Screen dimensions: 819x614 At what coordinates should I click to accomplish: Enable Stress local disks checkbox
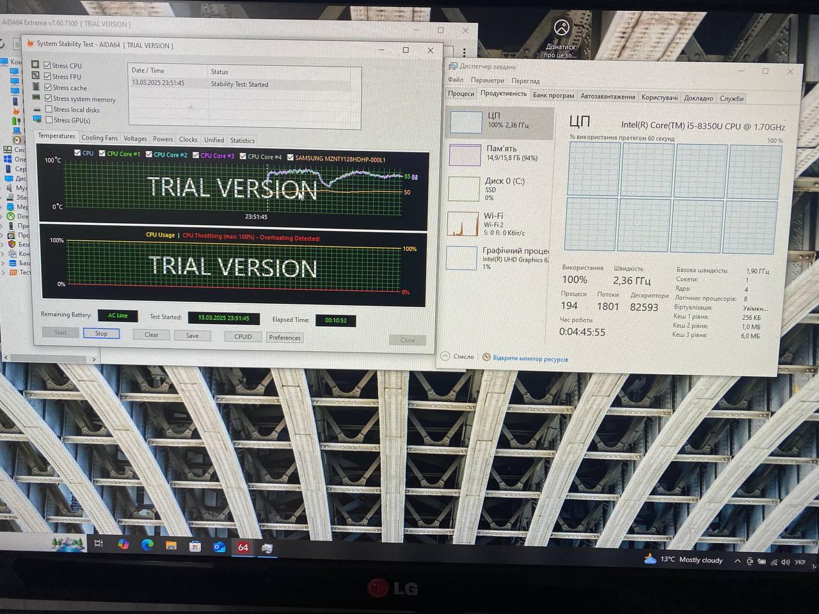(49, 109)
